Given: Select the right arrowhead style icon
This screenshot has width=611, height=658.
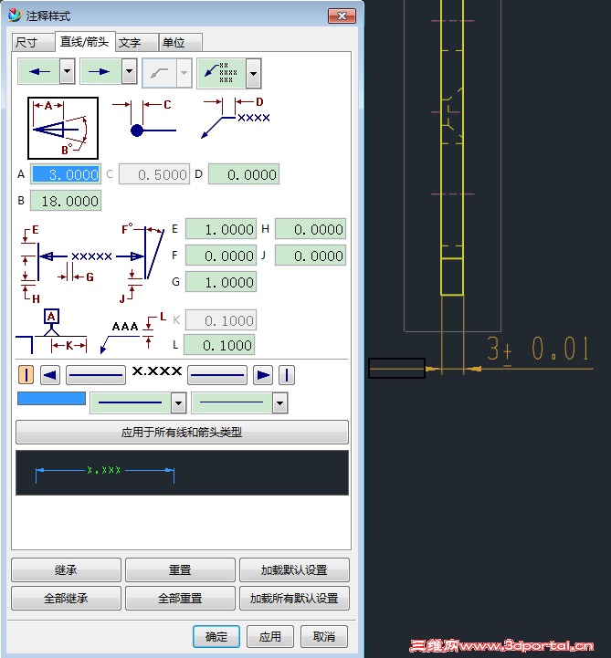Looking at the screenshot, I should coord(101,71).
